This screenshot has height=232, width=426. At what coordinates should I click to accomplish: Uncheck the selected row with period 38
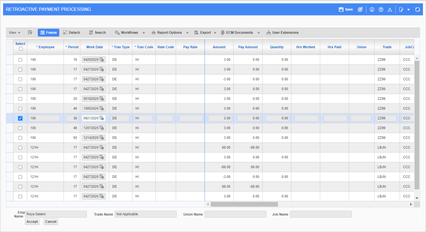pos(20,118)
